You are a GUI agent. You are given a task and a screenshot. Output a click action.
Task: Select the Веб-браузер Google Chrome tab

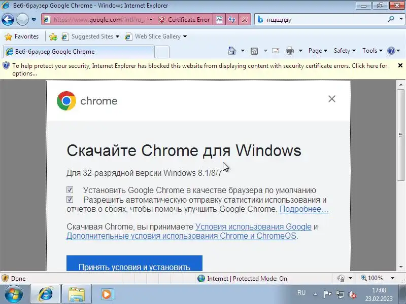[x=79, y=52]
